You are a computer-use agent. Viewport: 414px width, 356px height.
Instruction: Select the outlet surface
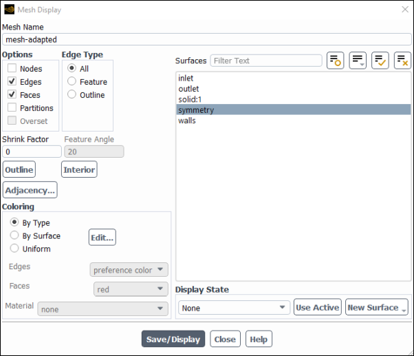coord(293,89)
